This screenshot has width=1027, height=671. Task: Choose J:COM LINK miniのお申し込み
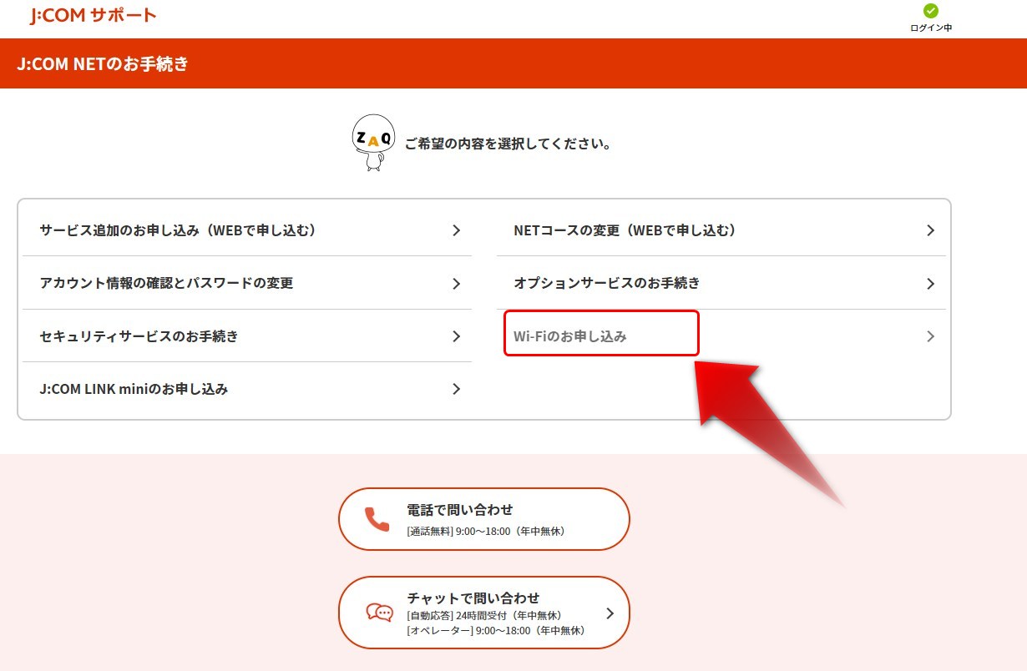click(134, 389)
